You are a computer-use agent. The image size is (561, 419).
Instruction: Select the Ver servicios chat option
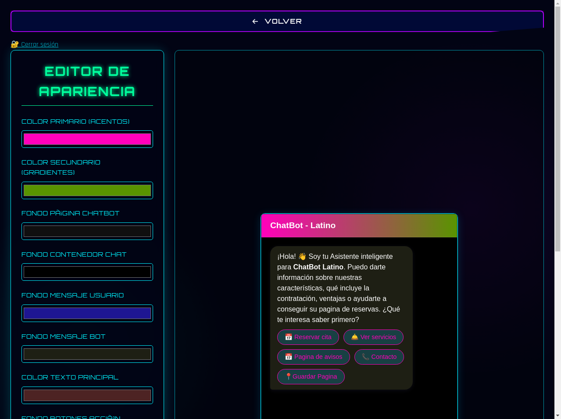click(373, 337)
